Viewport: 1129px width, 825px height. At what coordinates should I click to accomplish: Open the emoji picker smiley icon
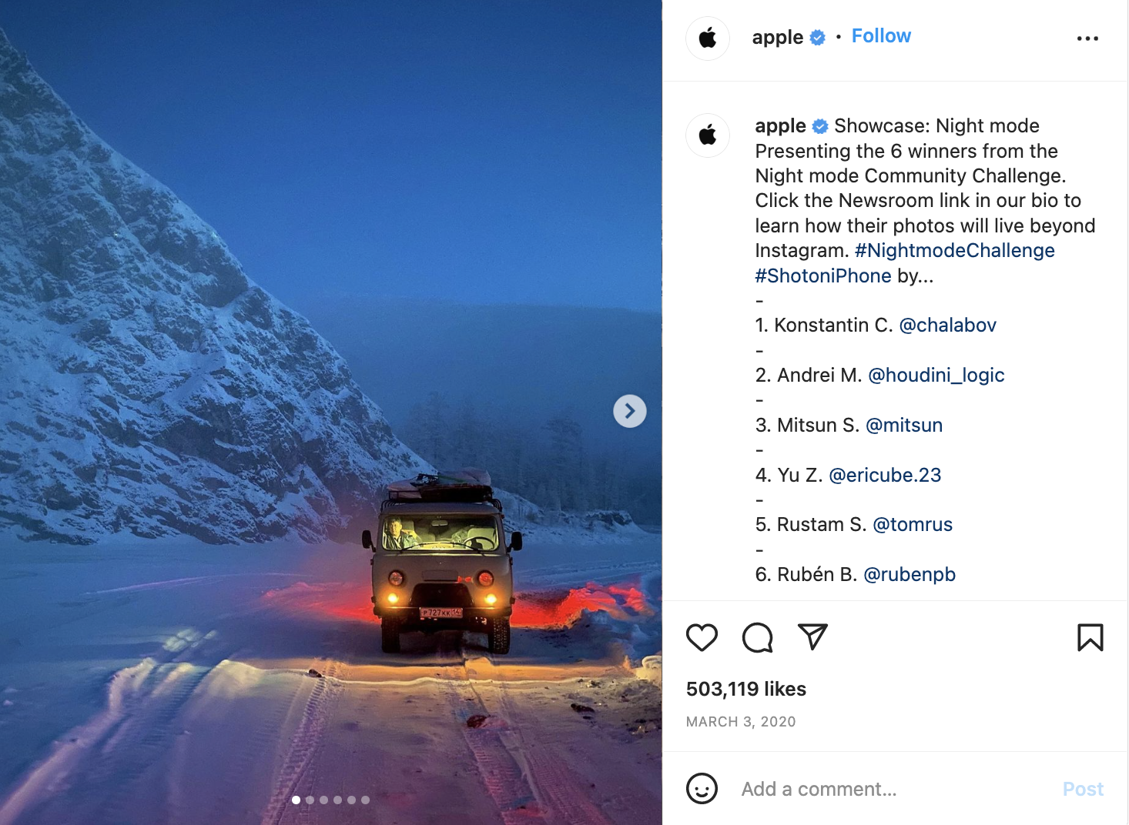(x=702, y=788)
